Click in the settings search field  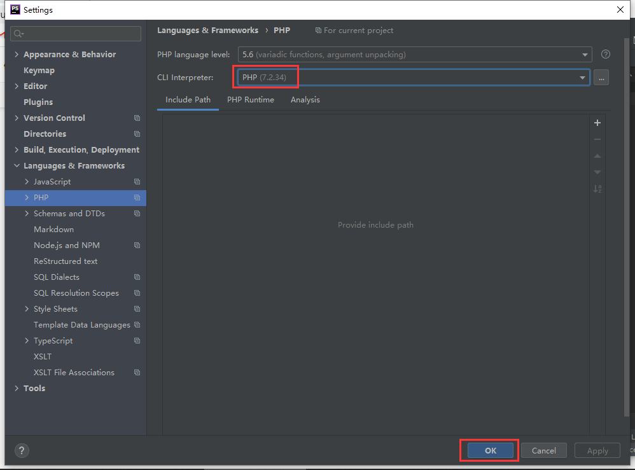[76, 34]
